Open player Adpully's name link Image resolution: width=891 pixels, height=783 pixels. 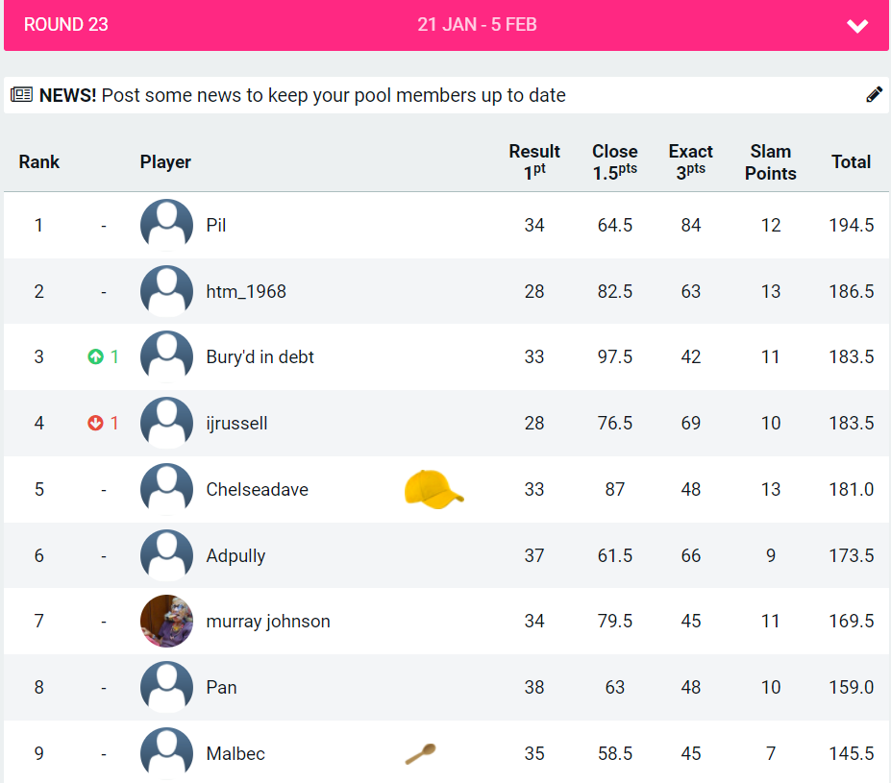tap(235, 555)
